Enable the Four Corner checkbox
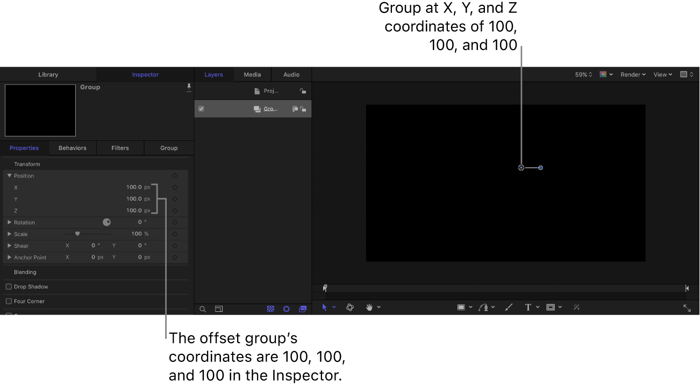 (x=9, y=301)
